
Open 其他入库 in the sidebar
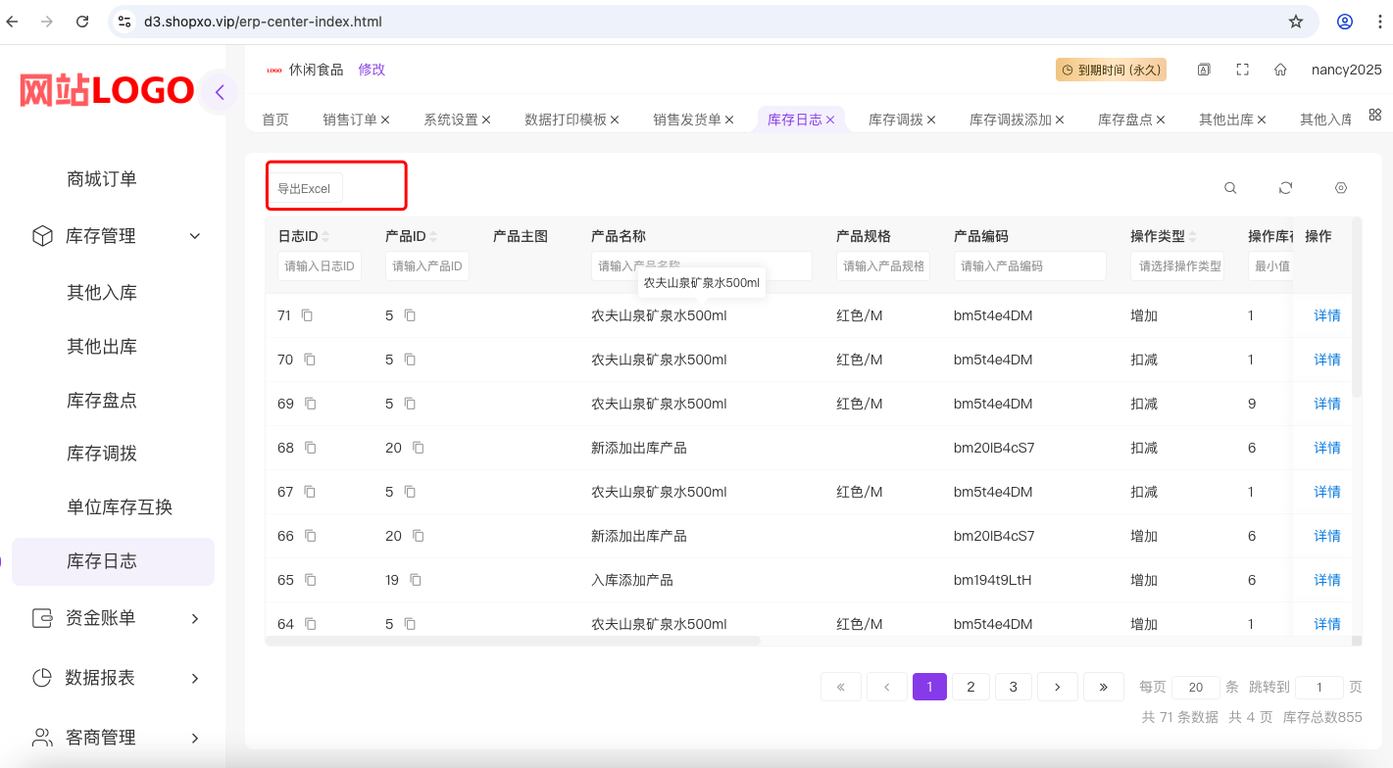click(102, 293)
